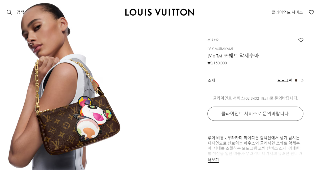Click the panda charm on the bag
The width and height of the screenshot is (318, 170).
[92, 118]
